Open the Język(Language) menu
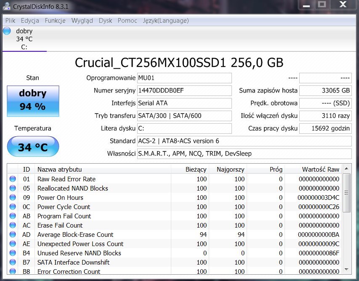359x281 pixels. coord(166,21)
